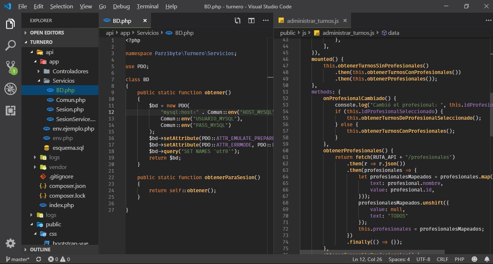Open the Extensions view in activity bar

pos(11,110)
